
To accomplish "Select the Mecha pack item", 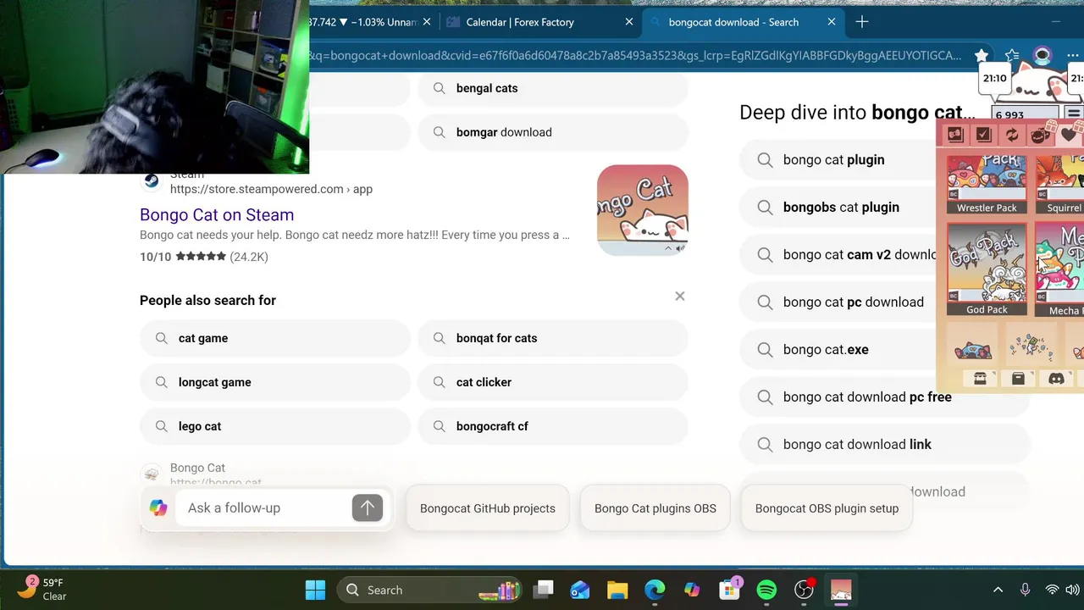I will 1059,269.
